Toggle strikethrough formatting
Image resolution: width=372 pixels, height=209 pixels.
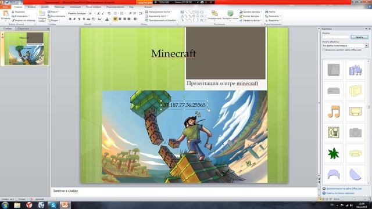coord(88,19)
